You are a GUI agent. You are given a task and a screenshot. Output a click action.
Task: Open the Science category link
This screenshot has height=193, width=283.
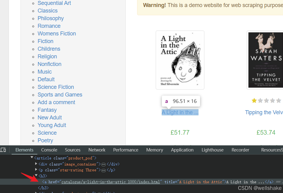47,133
